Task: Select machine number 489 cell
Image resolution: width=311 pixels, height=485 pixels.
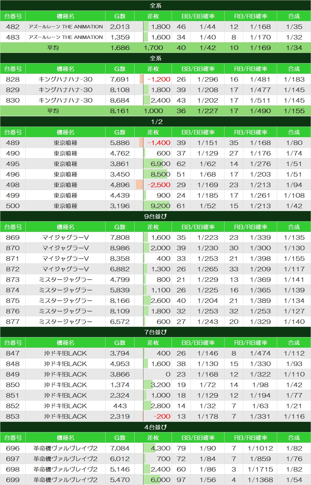Action: click(x=13, y=143)
